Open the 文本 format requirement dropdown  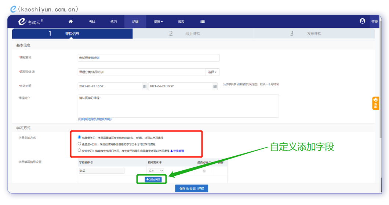pos(156,171)
